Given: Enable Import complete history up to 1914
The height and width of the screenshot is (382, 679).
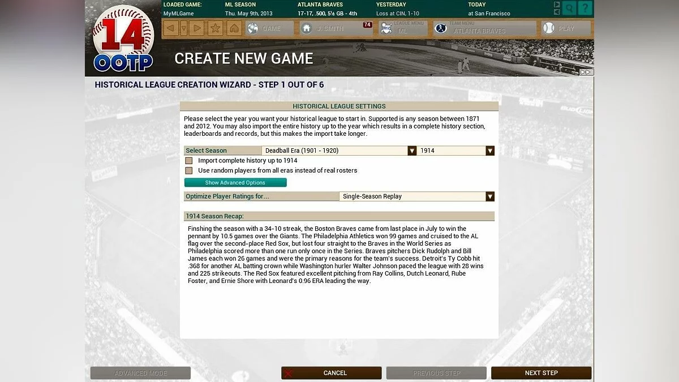Looking at the screenshot, I should click(x=189, y=161).
